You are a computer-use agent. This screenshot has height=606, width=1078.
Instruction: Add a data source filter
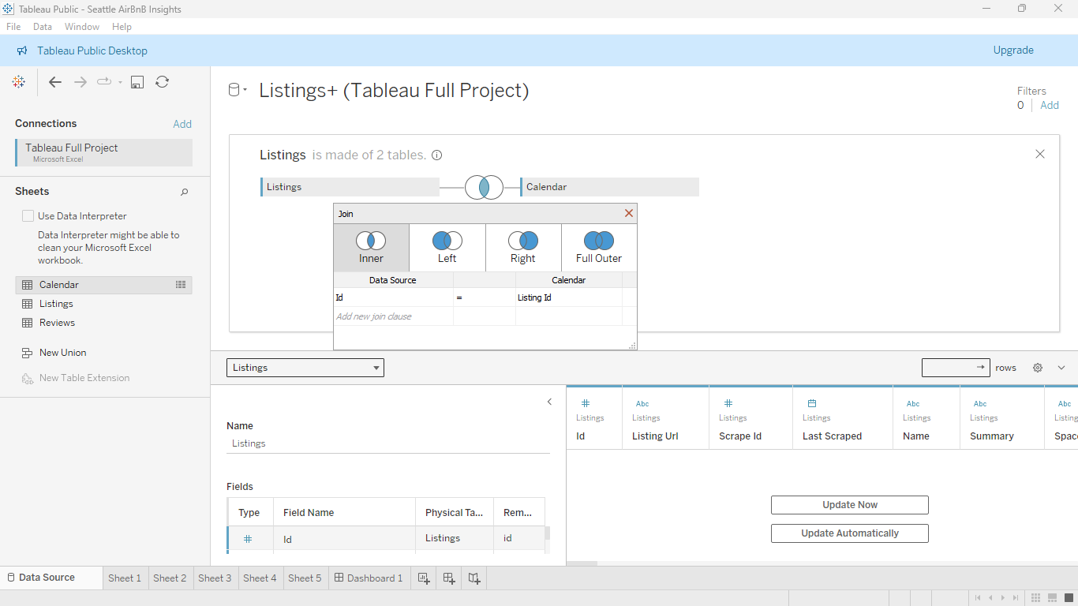click(1050, 105)
